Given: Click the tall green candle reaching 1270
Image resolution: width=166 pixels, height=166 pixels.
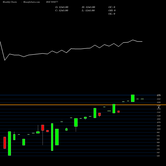Looking at the screenshot, I should pos(133,98).
